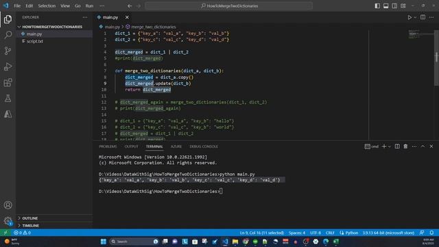Show errors and warnings count in status bar
The height and width of the screenshot is (247, 439).
(23, 233)
